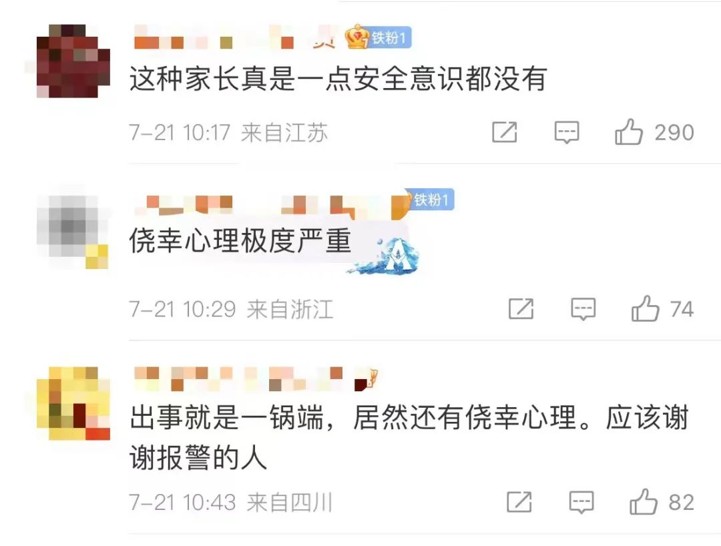Tap the 7-21 10:29 来自浙江 timestamp

(231, 309)
